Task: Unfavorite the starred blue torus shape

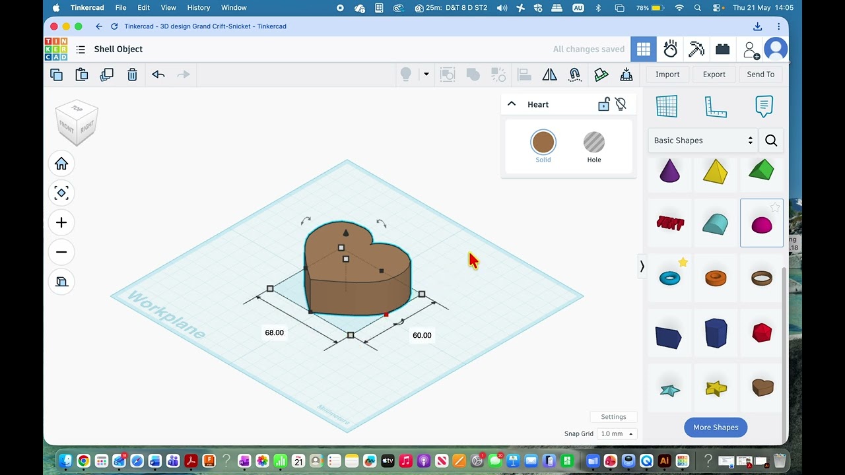Action: tap(683, 263)
